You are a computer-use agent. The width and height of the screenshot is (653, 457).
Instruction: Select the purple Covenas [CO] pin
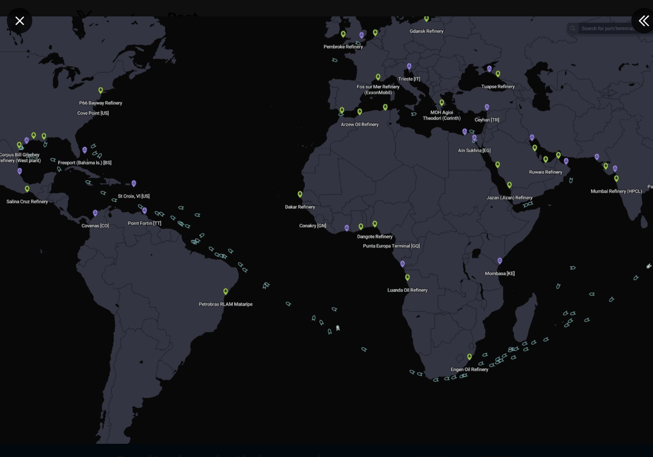[95, 213]
